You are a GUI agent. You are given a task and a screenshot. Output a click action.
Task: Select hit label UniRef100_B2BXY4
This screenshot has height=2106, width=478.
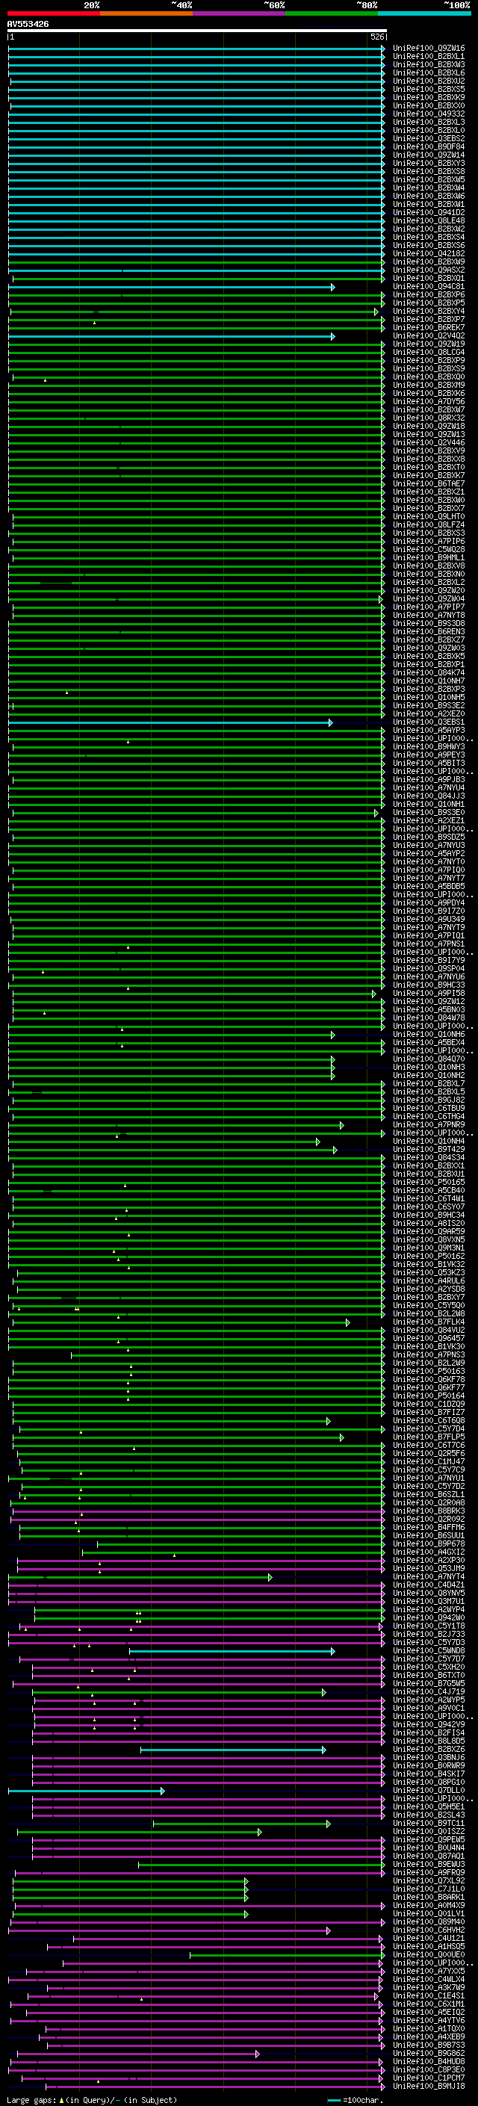click(429, 312)
